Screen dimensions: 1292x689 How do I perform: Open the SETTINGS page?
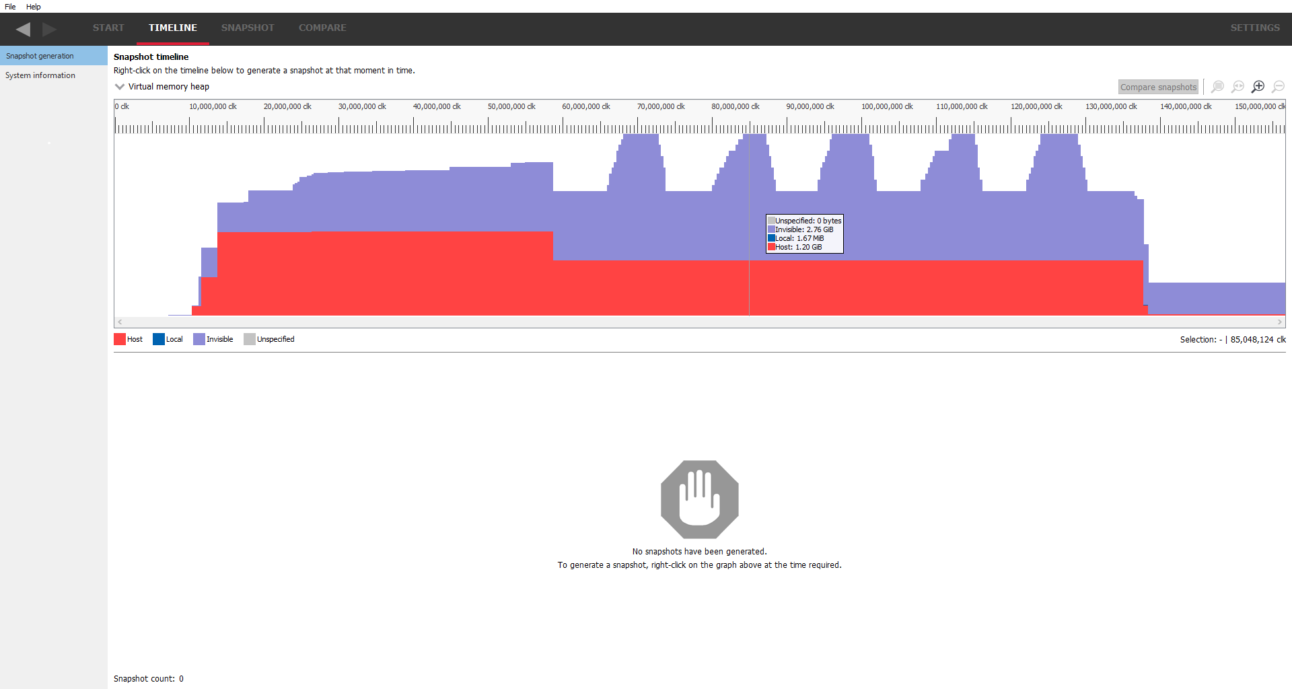click(1255, 28)
